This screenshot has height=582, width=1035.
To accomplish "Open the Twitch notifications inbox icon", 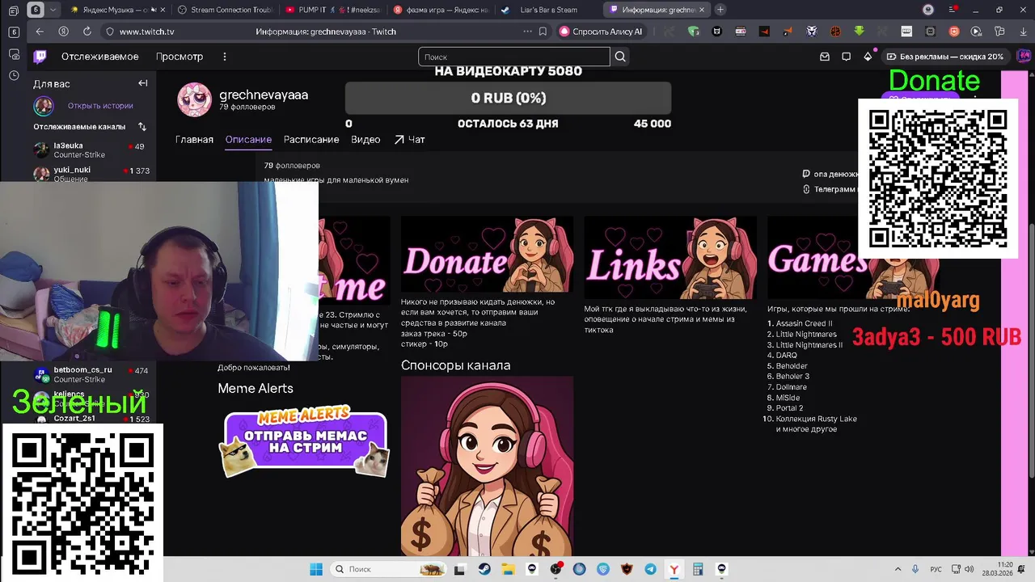I will pos(825,57).
